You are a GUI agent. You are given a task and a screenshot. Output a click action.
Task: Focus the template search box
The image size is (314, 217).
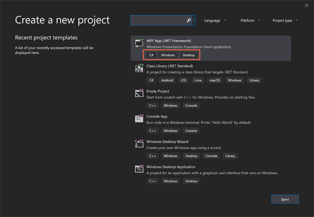click(158, 21)
